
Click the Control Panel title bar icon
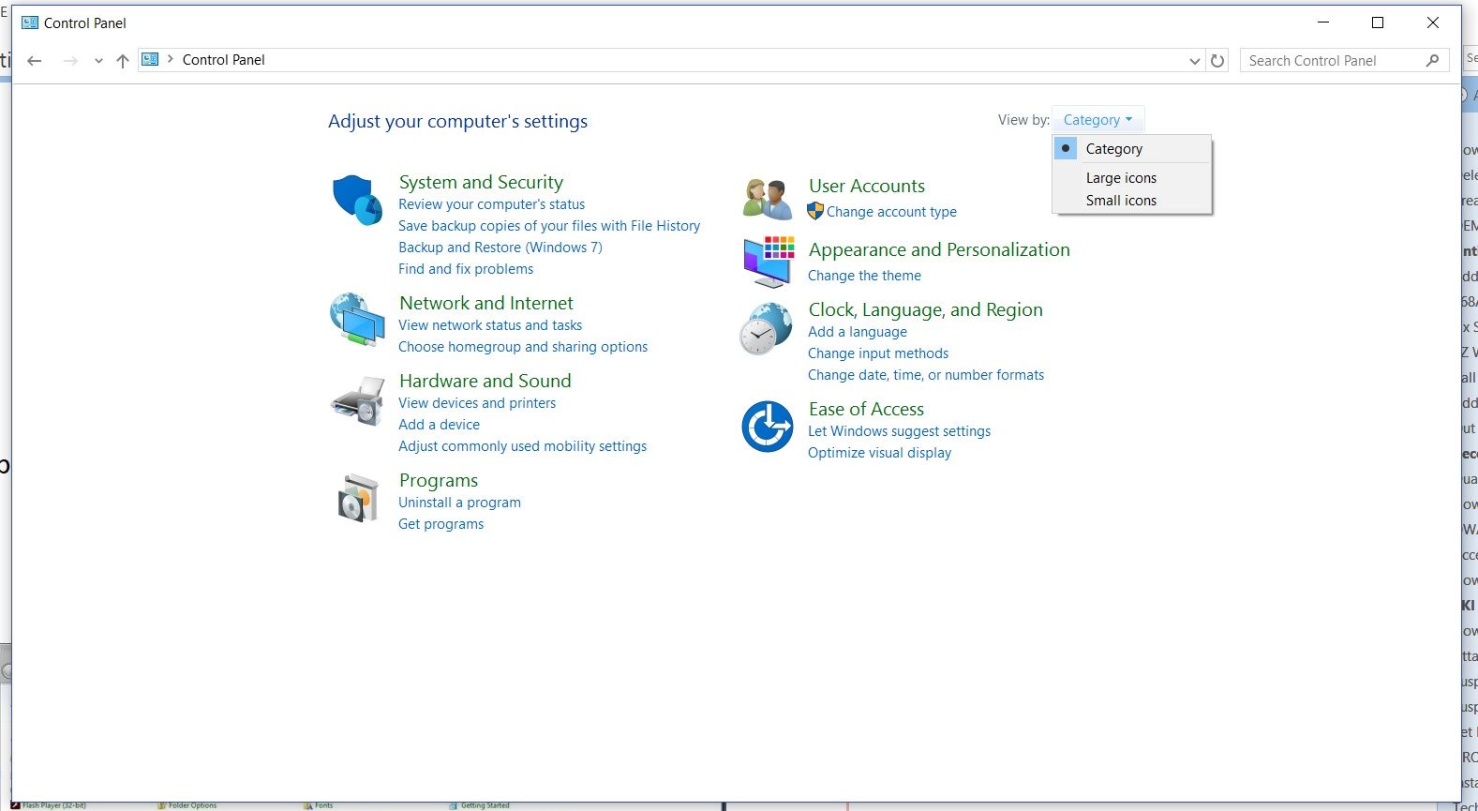click(x=30, y=23)
